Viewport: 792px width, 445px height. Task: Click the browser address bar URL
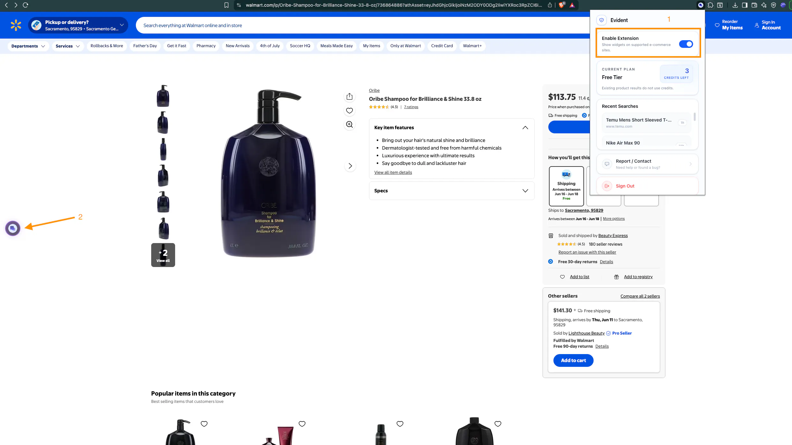[x=394, y=5]
